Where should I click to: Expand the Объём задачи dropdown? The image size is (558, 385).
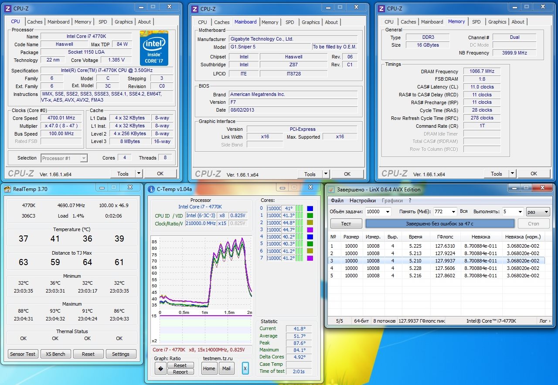pos(387,212)
